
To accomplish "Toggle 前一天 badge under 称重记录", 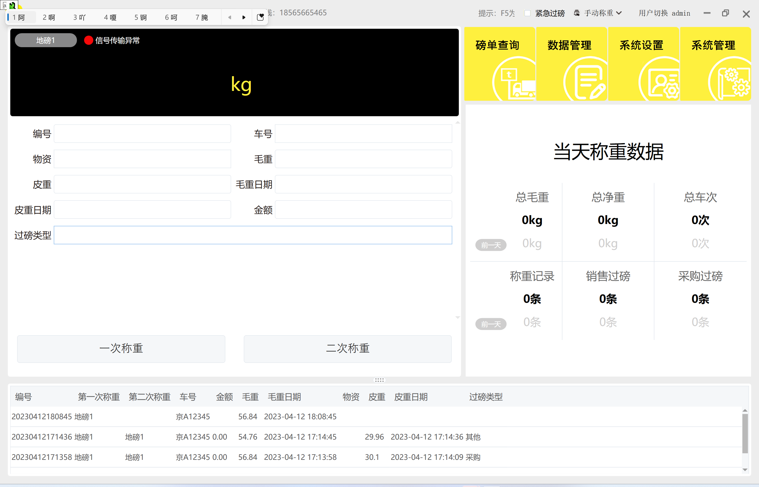I will 490,324.
